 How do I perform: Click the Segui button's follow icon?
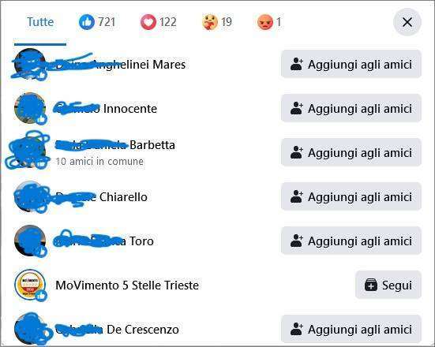coord(371,285)
